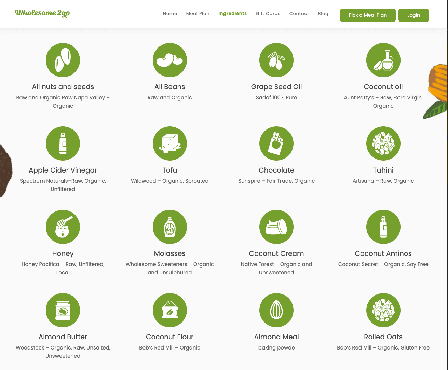Click the "Coconut oil" heading

[x=383, y=87]
